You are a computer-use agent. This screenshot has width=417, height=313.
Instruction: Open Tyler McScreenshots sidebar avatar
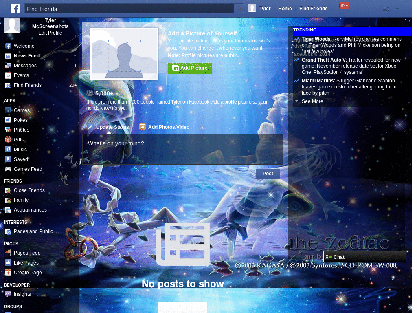[x=12, y=26]
